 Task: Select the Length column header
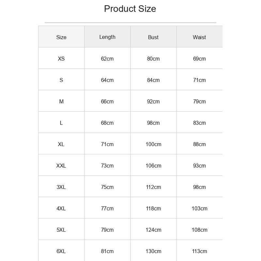(107, 37)
